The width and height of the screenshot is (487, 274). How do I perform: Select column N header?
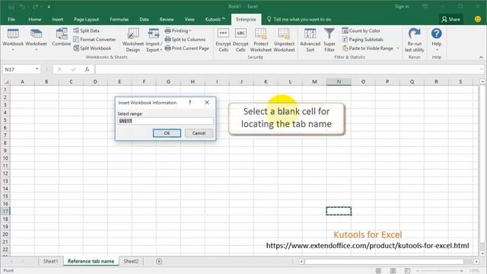[339, 81]
